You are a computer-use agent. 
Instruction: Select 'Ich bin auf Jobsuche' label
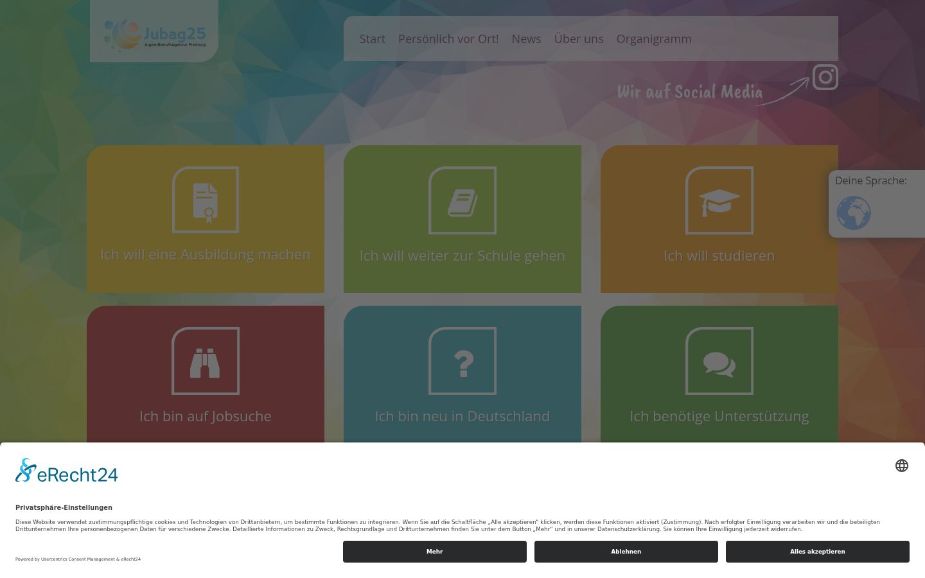[206, 416]
